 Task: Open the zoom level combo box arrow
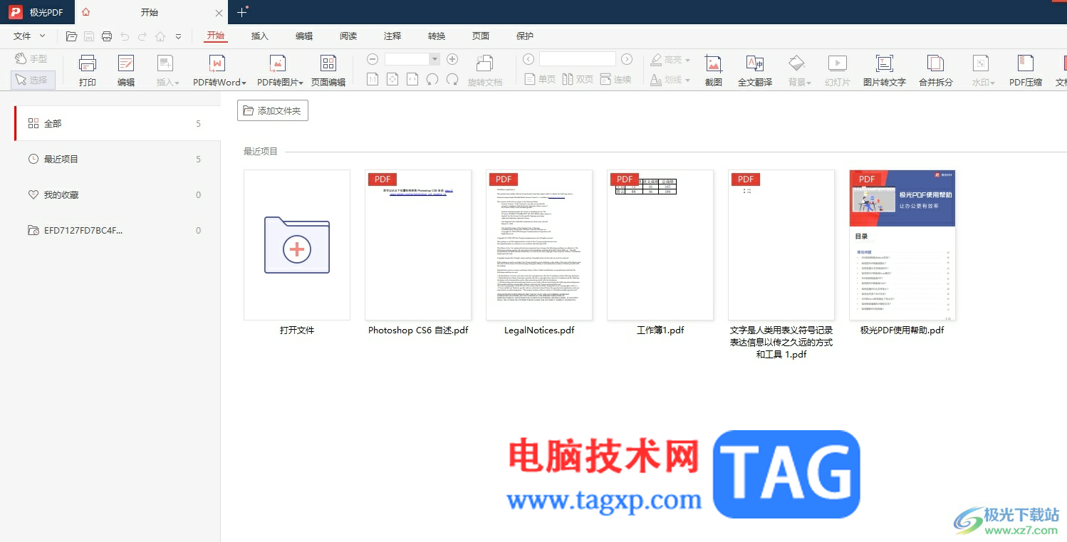(x=434, y=59)
